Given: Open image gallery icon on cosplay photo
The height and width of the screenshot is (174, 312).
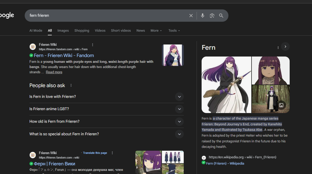Looking at the screenshot, I should (281, 105).
